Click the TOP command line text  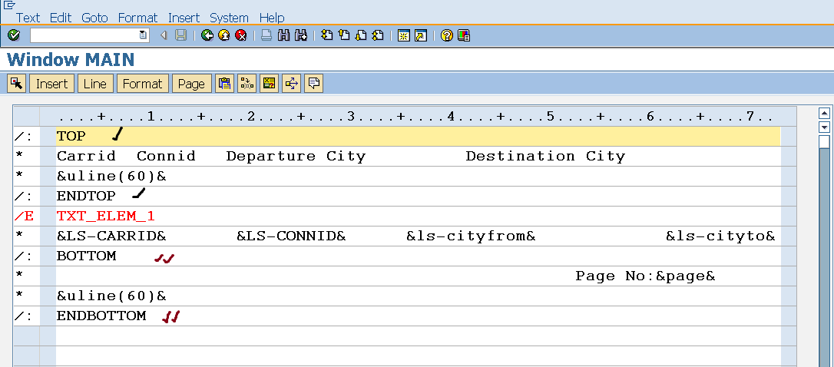71,136
